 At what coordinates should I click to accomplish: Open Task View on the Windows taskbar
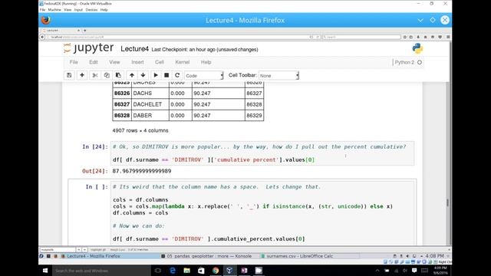click(158, 271)
